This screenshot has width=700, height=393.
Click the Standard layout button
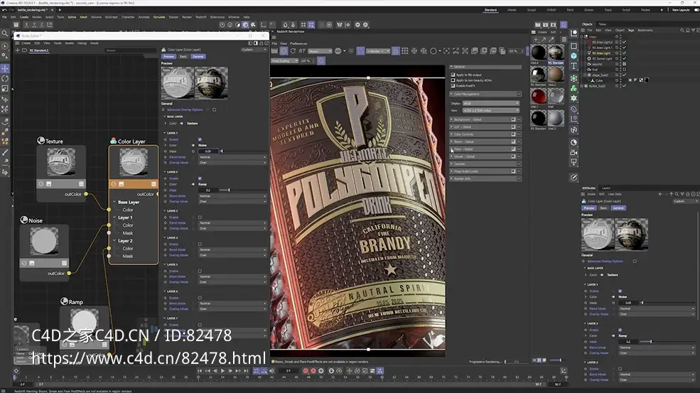[490, 10]
